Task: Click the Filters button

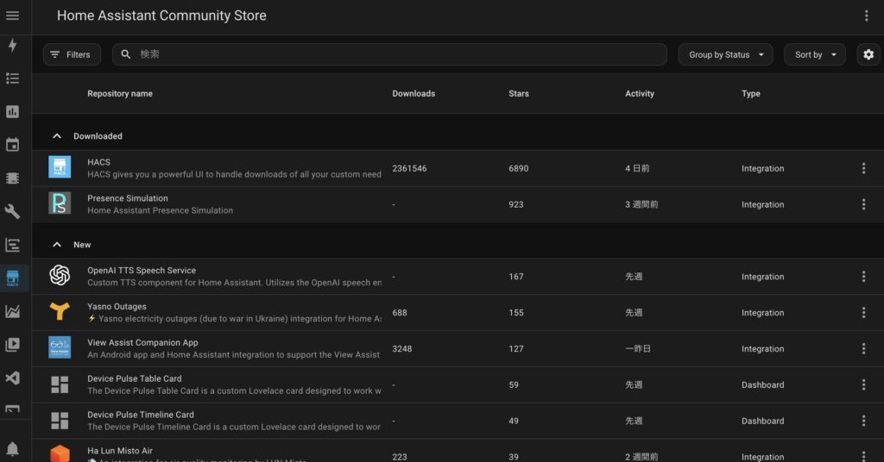Action: pos(72,54)
